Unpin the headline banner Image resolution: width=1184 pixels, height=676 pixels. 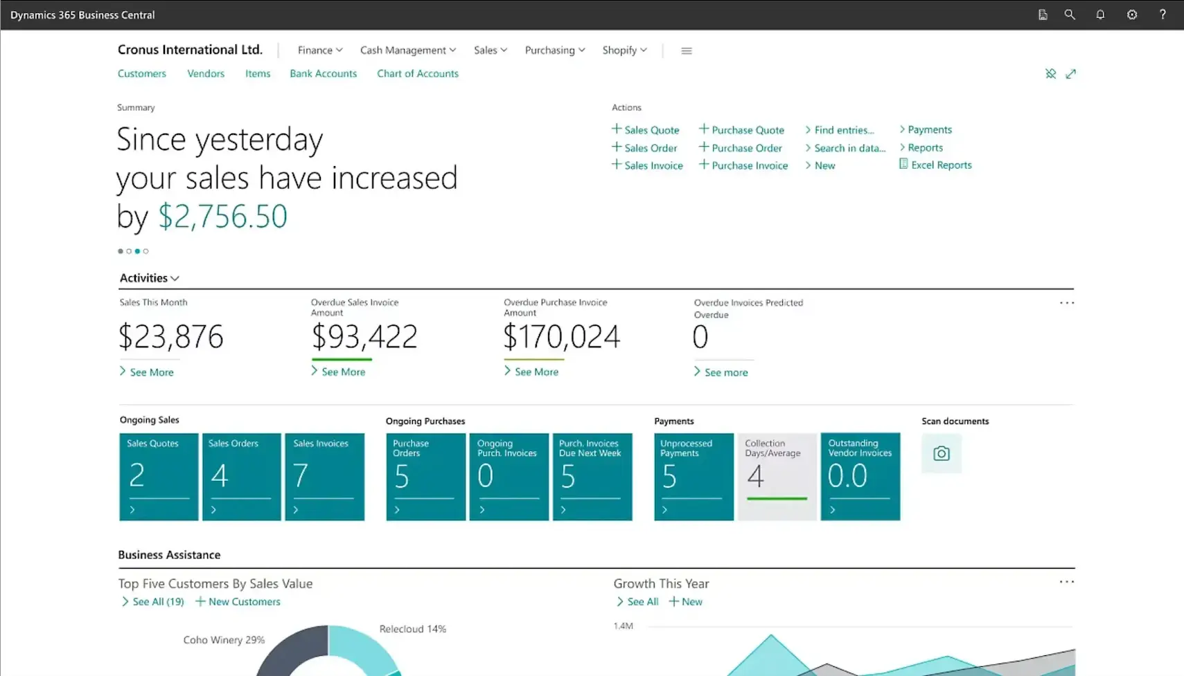click(1051, 73)
